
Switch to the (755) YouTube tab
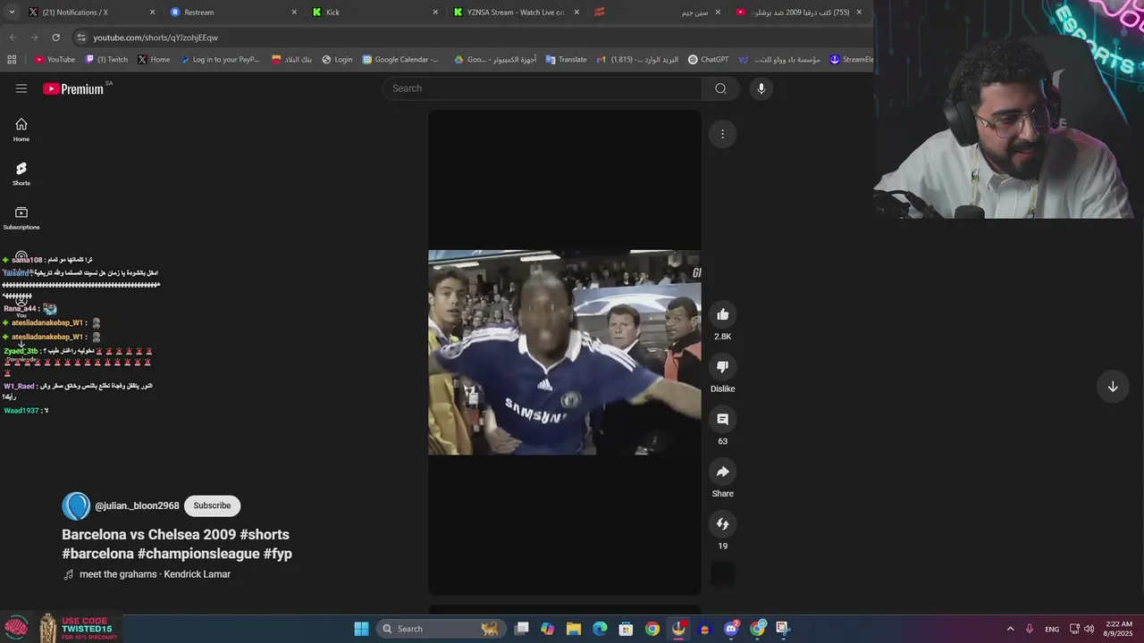tap(798, 13)
